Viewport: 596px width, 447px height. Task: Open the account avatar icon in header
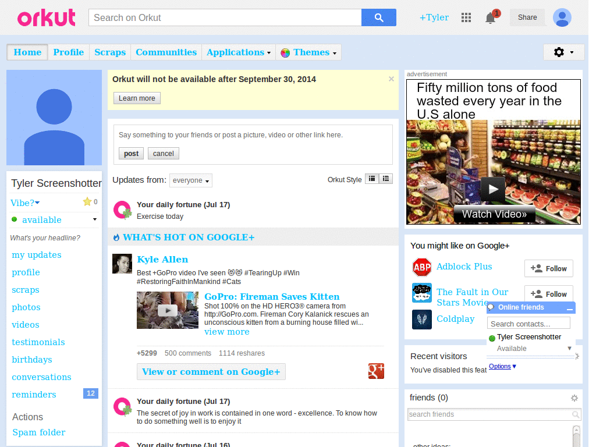click(x=562, y=17)
